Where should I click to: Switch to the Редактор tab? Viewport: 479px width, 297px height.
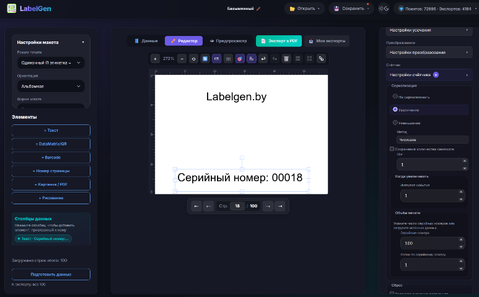point(183,41)
